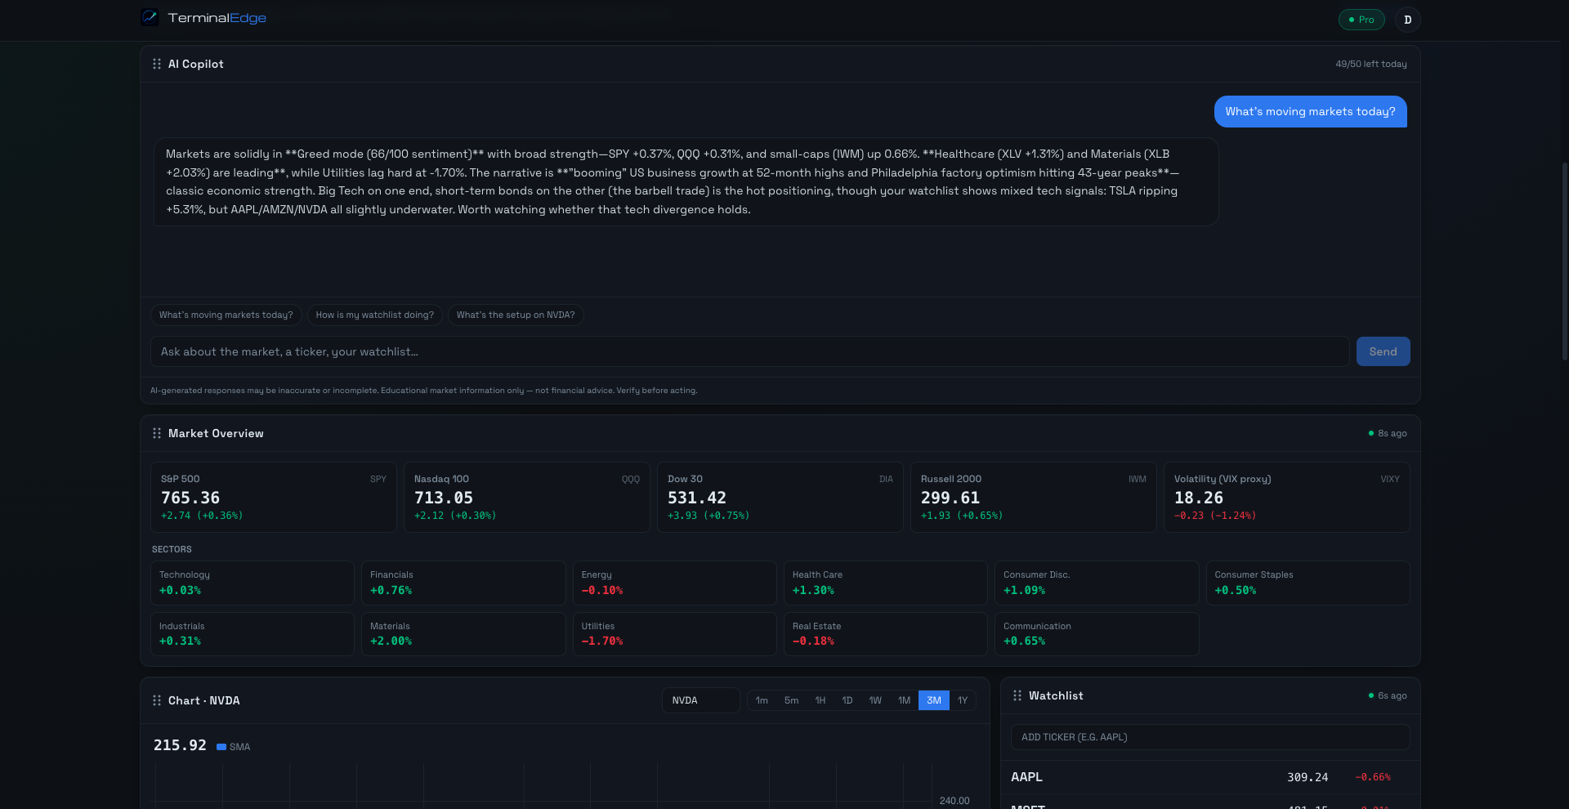This screenshot has width=1569, height=809.
Task: Select the Consumer Staples sector tile
Action: 1308,583
